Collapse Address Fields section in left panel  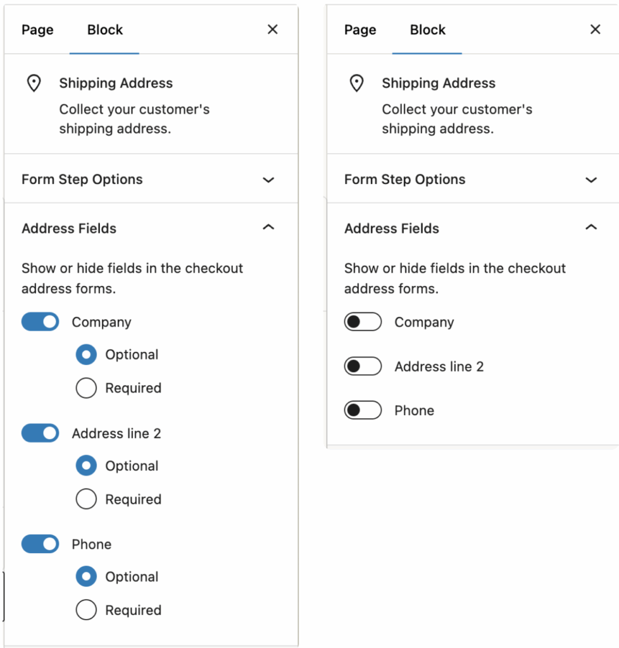268,228
